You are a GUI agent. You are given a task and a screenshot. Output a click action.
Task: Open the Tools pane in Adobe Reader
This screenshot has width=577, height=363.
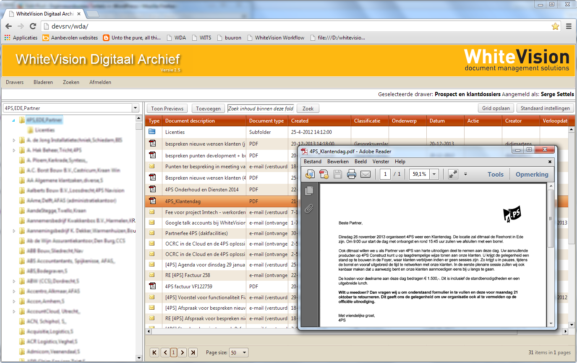pos(495,175)
